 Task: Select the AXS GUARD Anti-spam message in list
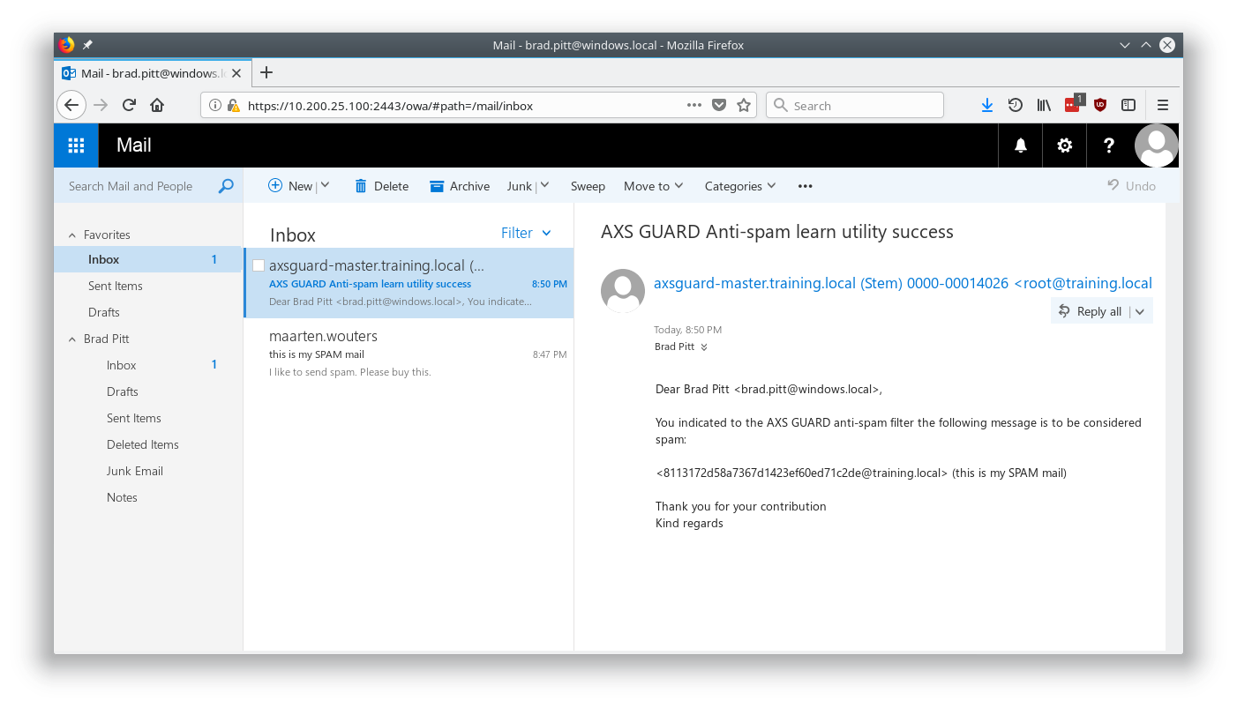pyautogui.click(x=409, y=283)
